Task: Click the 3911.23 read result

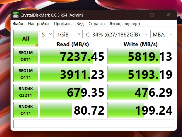Action: coord(73,74)
